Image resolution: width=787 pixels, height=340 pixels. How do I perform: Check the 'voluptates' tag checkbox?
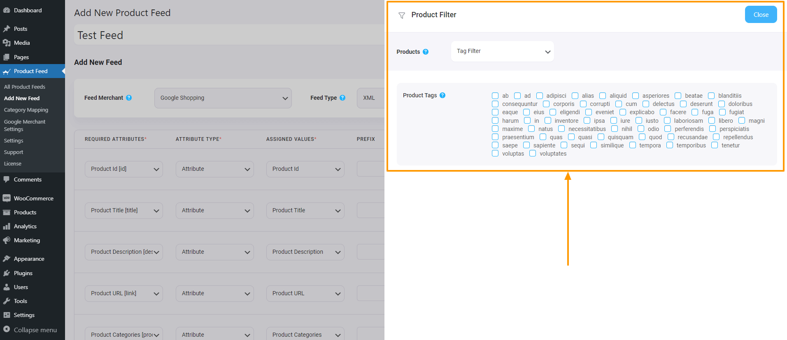pyautogui.click(x=533, y=153)
